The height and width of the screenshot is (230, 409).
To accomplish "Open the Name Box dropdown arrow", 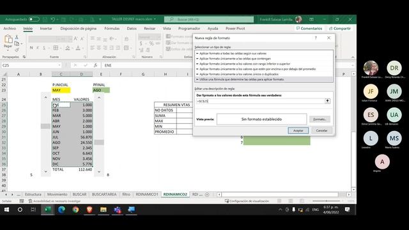I will pos(59,65).
